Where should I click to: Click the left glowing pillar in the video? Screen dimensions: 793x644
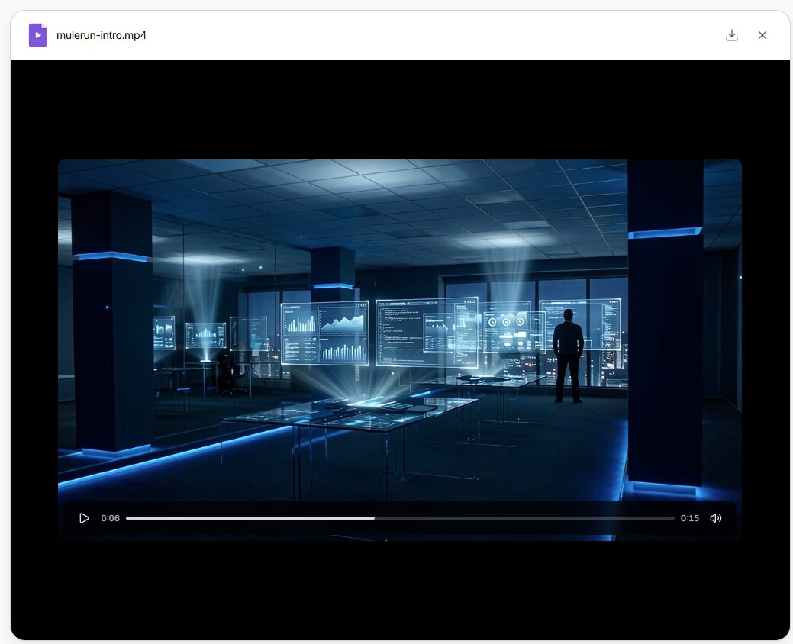[x=112, y=320]
